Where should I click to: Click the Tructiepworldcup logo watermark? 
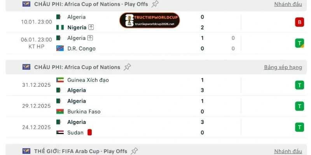(x=149, y=20)
